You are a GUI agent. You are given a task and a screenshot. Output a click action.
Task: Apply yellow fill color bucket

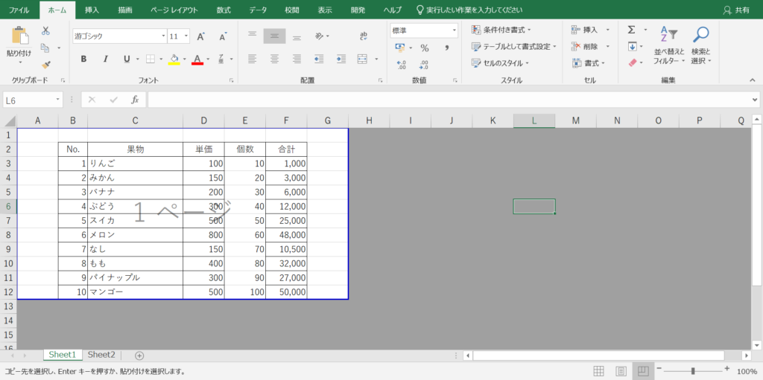(174, 59)
